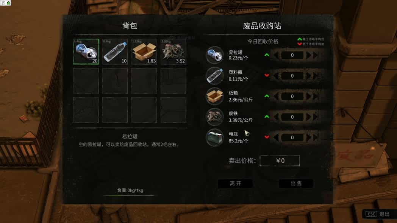Decrease 电瓶 sell quantity with left arrow
397x223 pixels.
click(276, 137)
